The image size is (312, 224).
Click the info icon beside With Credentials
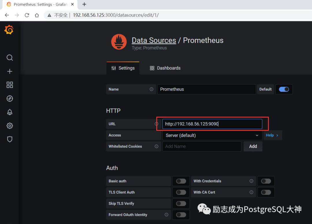251,181
